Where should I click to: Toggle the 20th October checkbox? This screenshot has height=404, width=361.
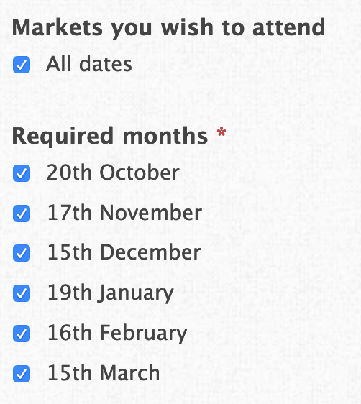coord(22,173)
